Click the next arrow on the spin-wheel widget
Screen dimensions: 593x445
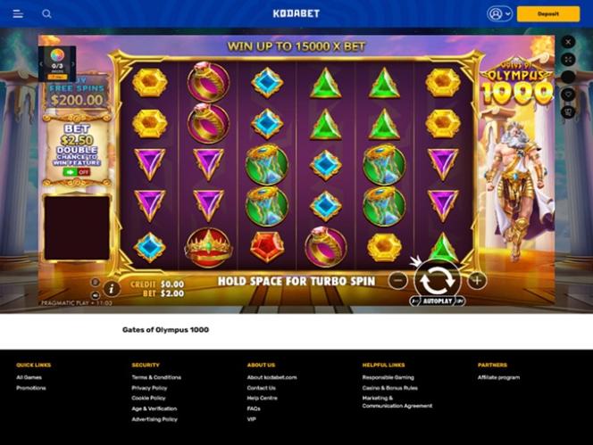coord(73,64)
